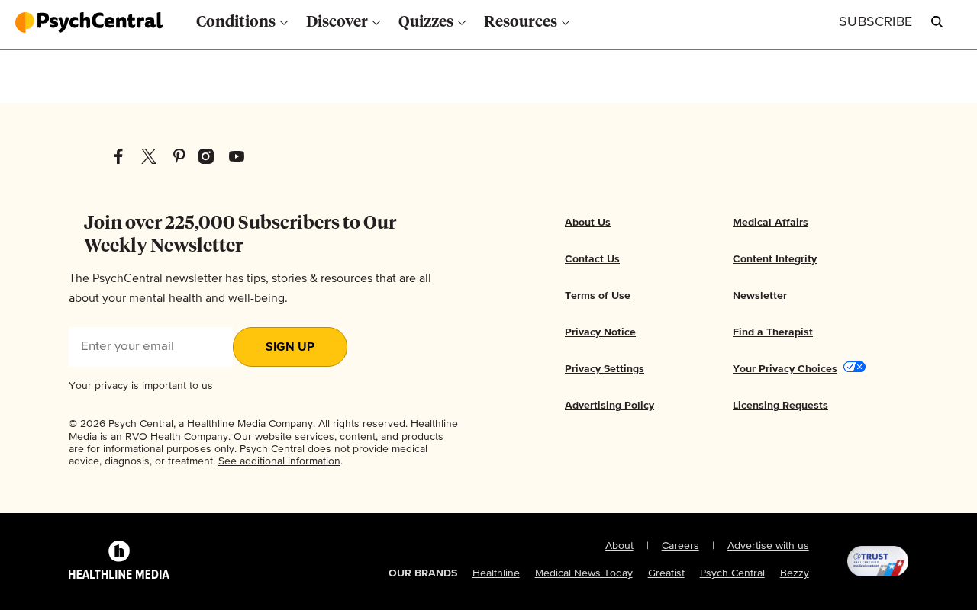Expand the Discover dropdown menu
The image size is (977, 610).
pos(343,21)
